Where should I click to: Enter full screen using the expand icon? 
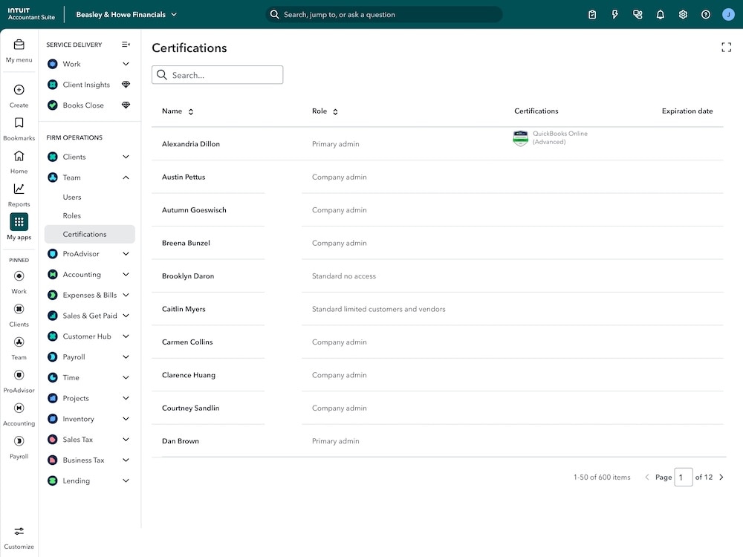click(726, 47)
